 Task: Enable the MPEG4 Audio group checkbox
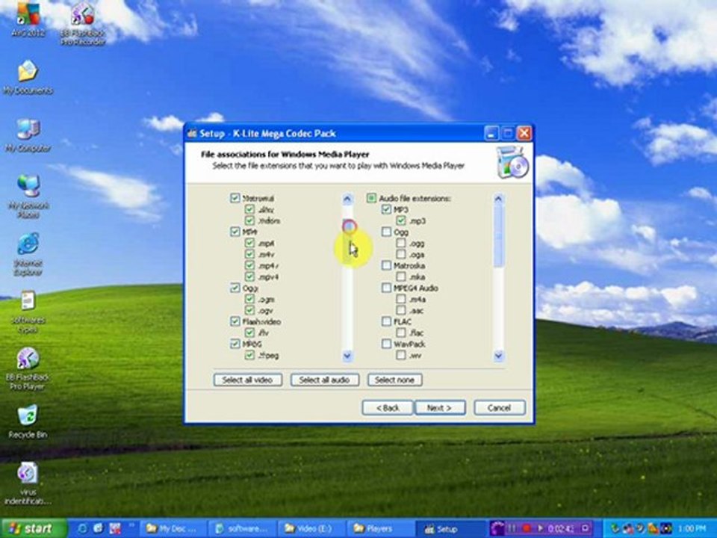tap(386, 288)
